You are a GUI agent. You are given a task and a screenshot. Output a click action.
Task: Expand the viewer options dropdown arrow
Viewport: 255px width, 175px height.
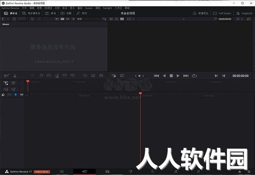coord(242,19)
